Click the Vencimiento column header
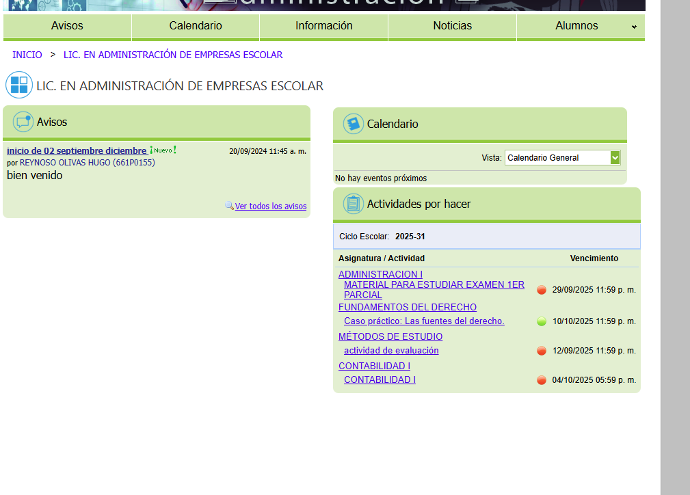This screenshot has width=690, height=495. coord(594,258)
